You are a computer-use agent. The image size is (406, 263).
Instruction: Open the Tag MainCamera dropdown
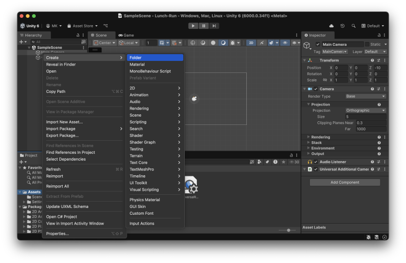(x=335, y=51)
